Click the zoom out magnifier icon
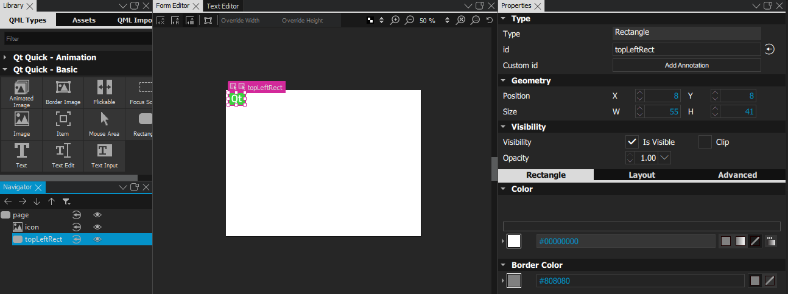This screenshot has width=788, height=294. point(409,20)
